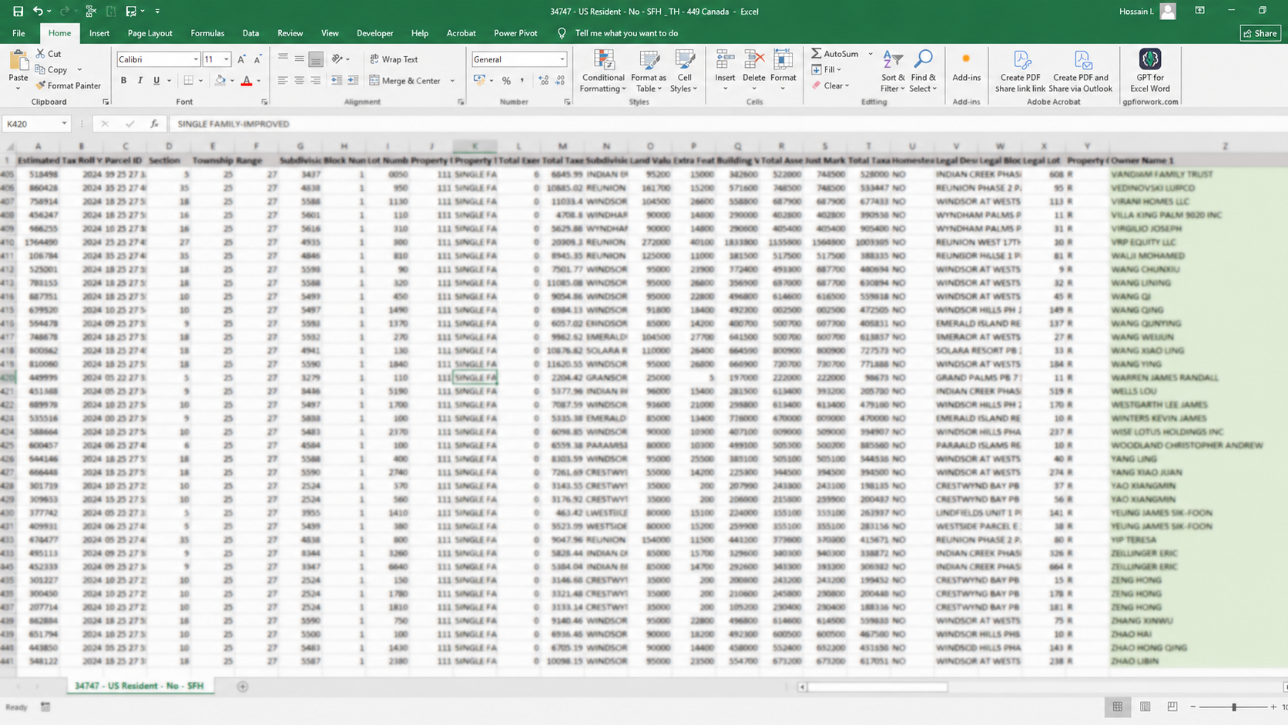Expand Font dialog launcher
Image resolution: width=1288 pixels, height=725 pixels.
pyautogui.click(x=264, y=102)
